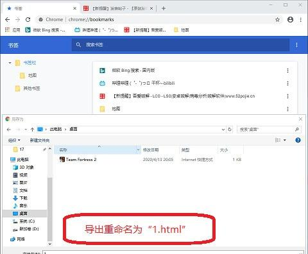Open the Apps shortcut in bookmarks bar
The height and width of the screenshot is (254, 308).
[x=12, y=30]
